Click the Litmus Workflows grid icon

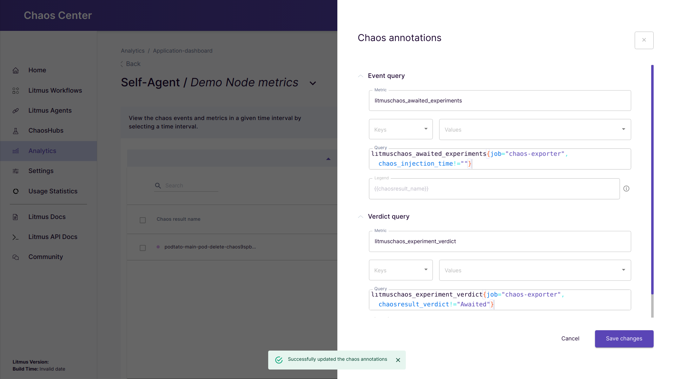tap(16, 91)
